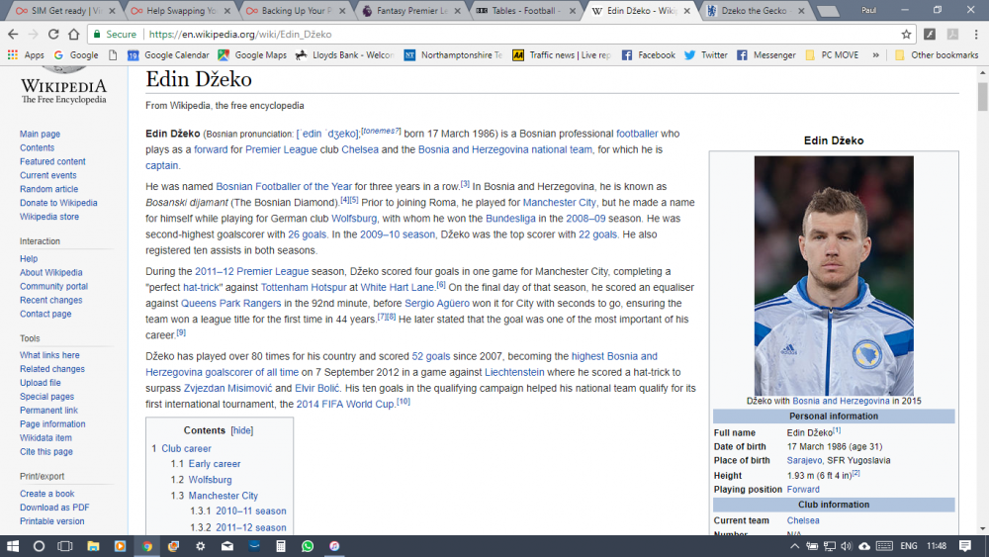Switch to the Fantasy Premier League tab
Screen dimensions: 989x557
(411, 11)
